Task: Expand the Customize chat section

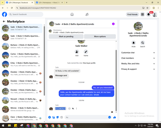Action: pyautogui.click(x=138, y=52)
